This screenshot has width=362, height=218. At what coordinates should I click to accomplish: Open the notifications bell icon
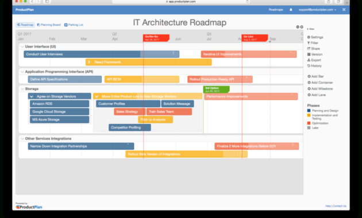click(x=291, y=10)
